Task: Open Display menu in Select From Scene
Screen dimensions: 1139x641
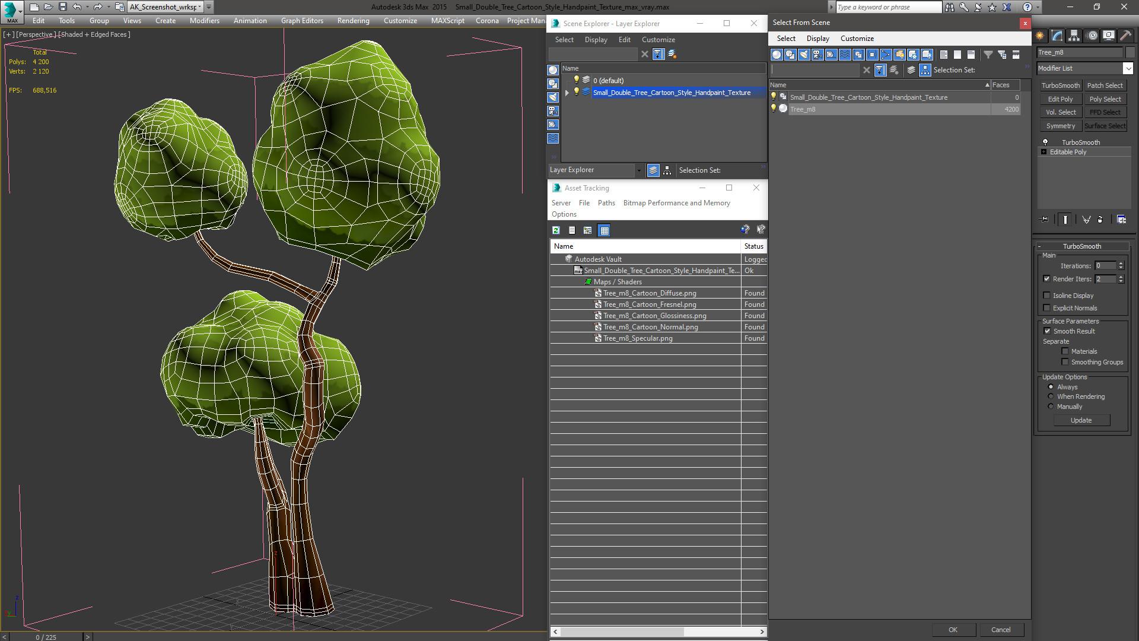Action: tap(817, 39)
